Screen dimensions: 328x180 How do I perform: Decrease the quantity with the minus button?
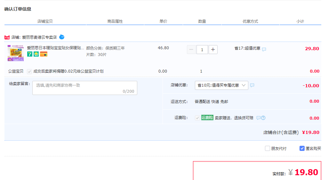[191, 50]
